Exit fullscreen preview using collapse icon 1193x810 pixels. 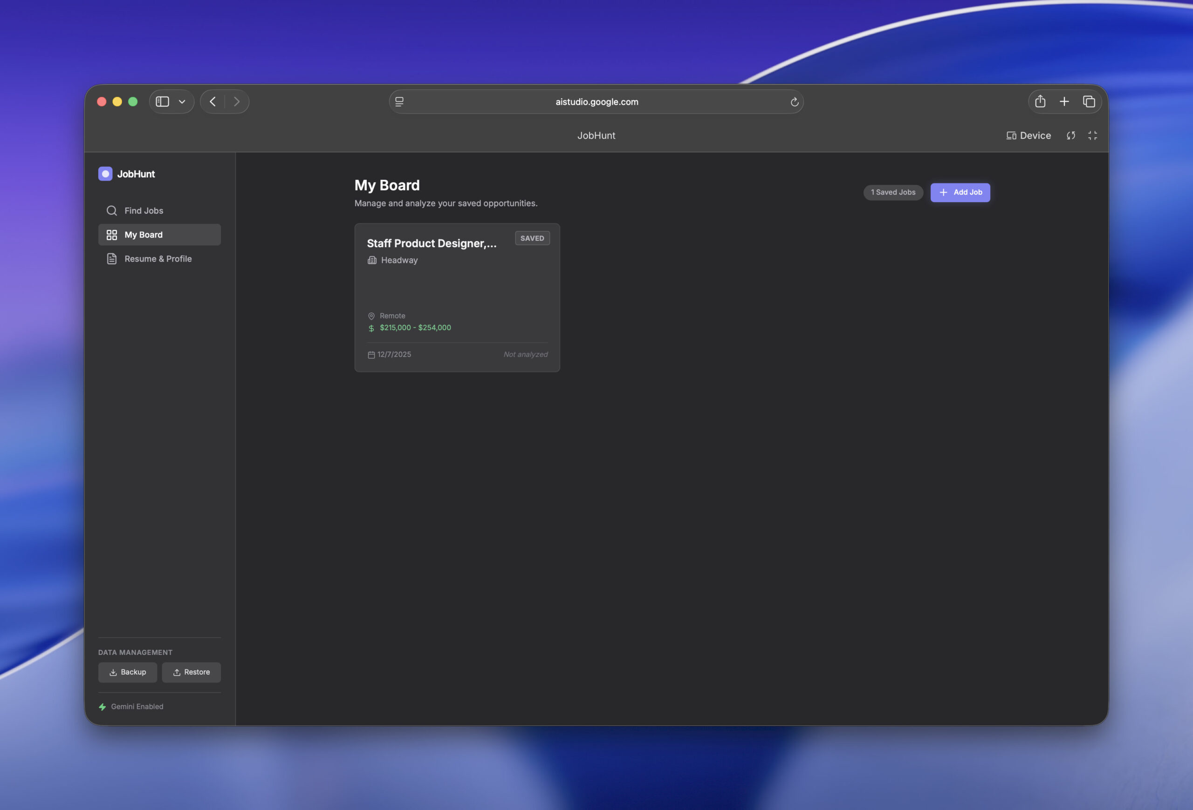(1092, 135)
